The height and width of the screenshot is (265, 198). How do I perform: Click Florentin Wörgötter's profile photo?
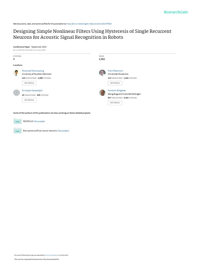click(102, 93)
